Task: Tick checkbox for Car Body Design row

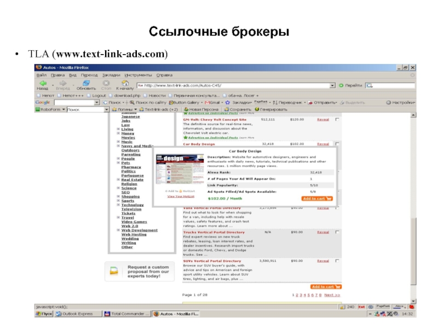Action: 337,144
